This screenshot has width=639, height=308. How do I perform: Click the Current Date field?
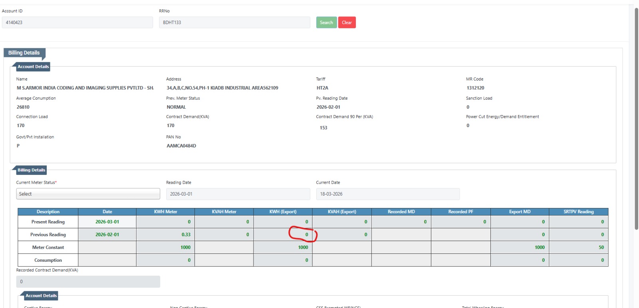[x=388, y=194]
